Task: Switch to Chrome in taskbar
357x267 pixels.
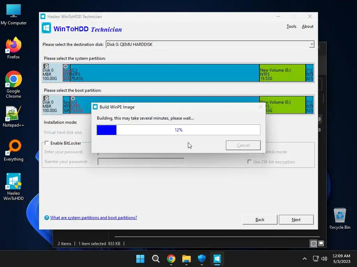Action: (x=171, y=259)
